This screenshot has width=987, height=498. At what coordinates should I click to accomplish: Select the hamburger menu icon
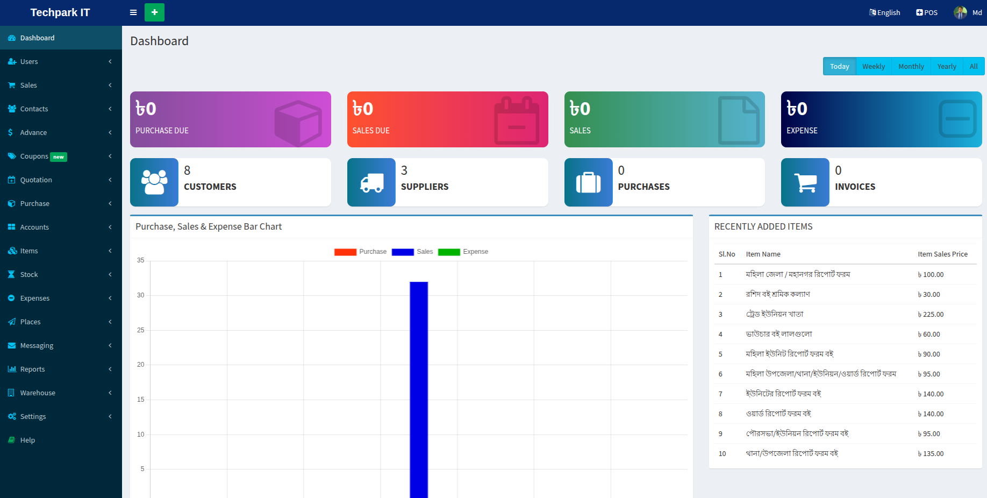pos(133,12)
